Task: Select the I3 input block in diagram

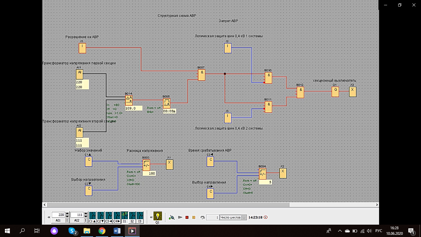Action: coord(227,118)
